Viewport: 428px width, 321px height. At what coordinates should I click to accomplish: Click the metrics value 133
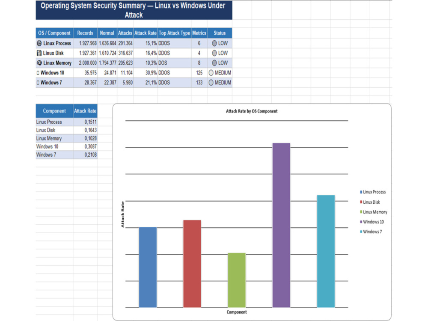click(199, 83)
